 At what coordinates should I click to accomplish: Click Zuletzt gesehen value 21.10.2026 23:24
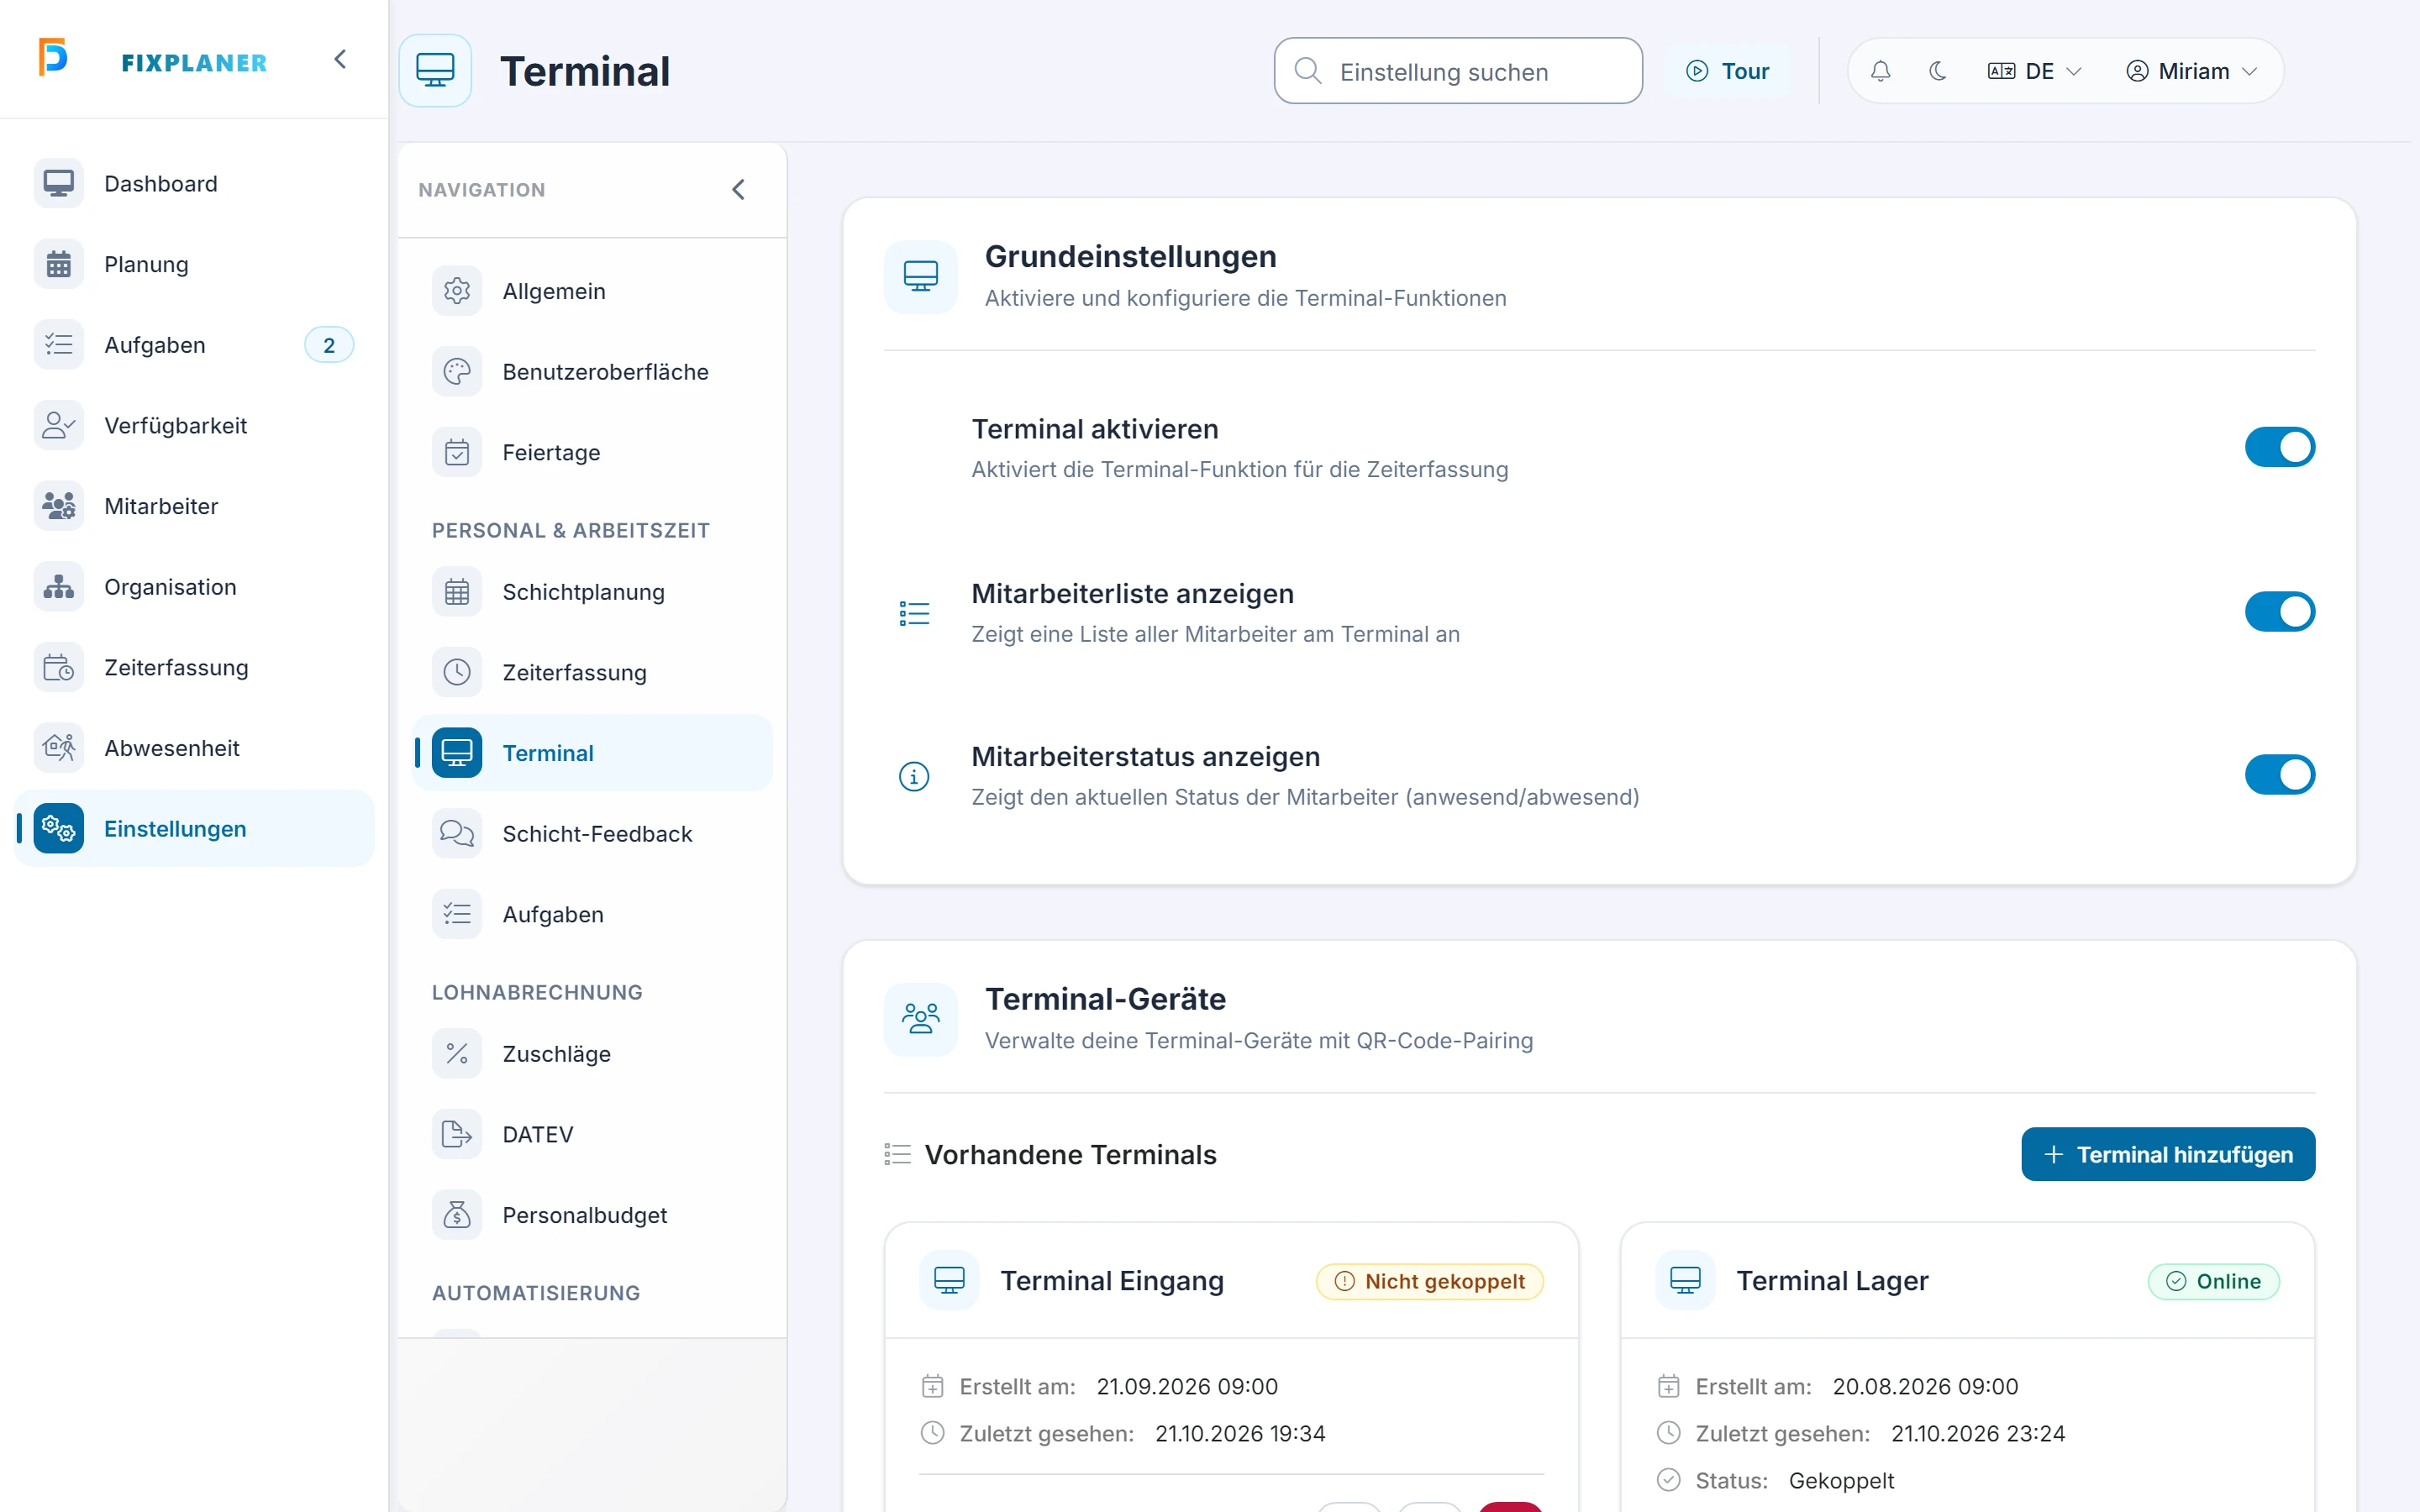[x=1978, y=1434]
